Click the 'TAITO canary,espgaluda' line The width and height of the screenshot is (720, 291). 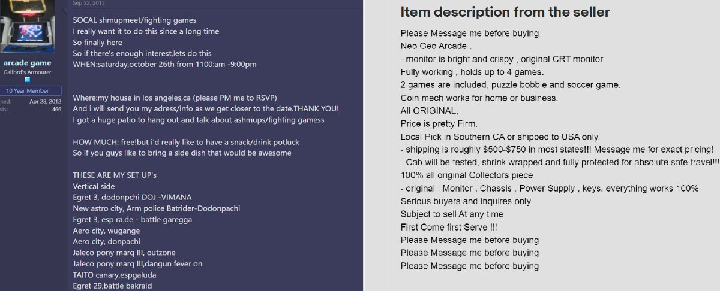tap(115, 274)
